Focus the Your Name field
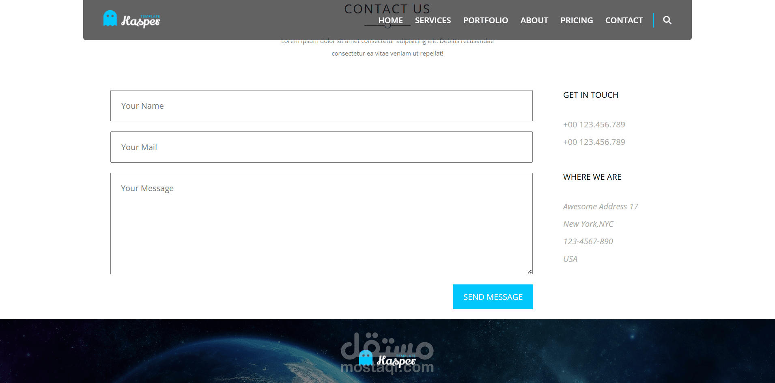Viewport: 775px width, 383px height. point(321,105)
